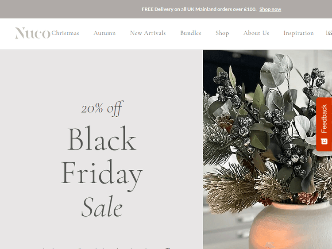Viewport: 332px width, 249px height.
Task: Open the red Feedback side tab label
Action: click(324, 119)
